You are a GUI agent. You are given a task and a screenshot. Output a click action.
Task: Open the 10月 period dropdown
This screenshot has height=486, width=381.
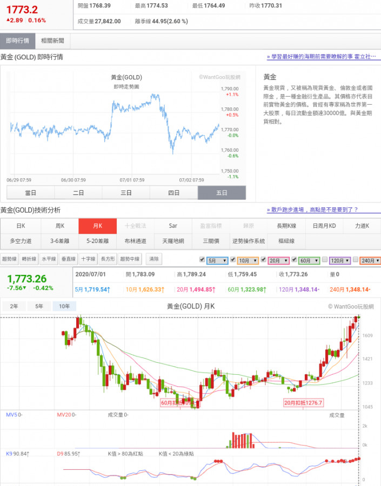pyautogui.click(x=248, y=261)
